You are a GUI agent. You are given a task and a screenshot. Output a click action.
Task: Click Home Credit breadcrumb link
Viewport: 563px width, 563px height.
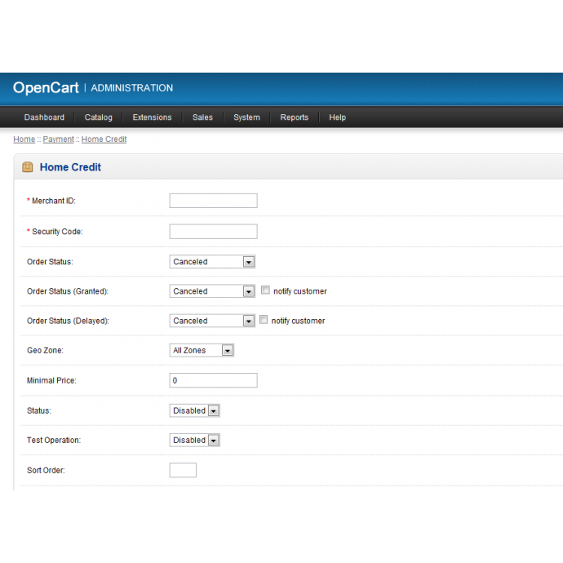[x=104, y=140]
